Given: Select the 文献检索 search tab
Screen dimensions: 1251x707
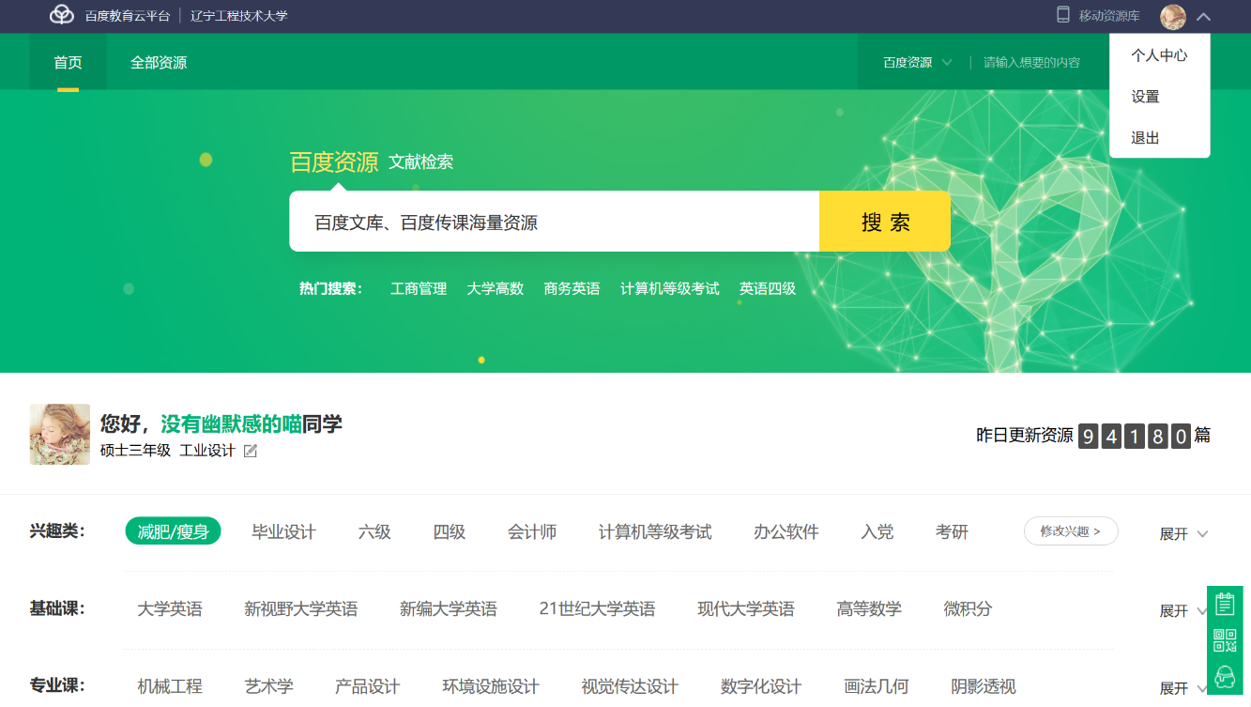Looking at the screenshot, I should coord(421,161).
